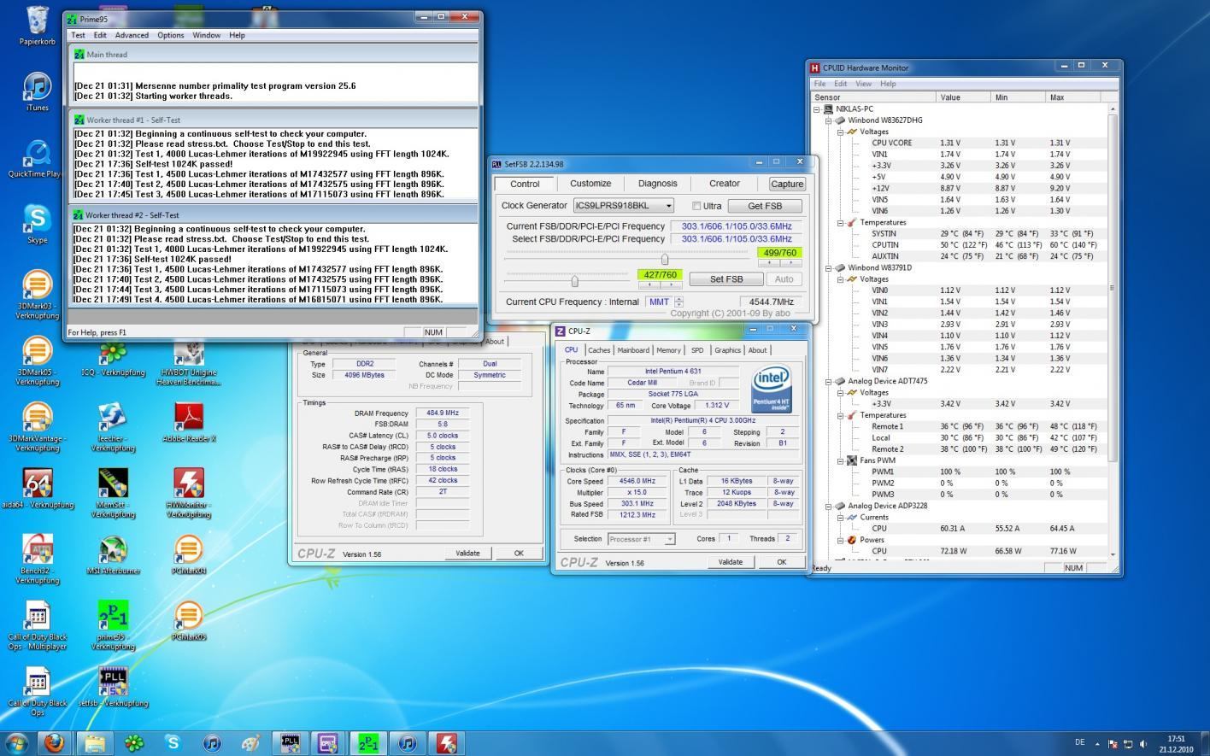This screenshot has width=1210, height=756.
Task: Collapse the Analog Device ADT7475 node
Action: click(828, 381)
